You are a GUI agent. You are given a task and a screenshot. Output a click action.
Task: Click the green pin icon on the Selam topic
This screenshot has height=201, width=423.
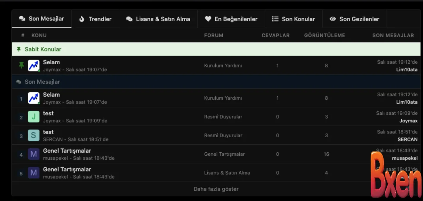pyautogui.click(x=21, y=65)
